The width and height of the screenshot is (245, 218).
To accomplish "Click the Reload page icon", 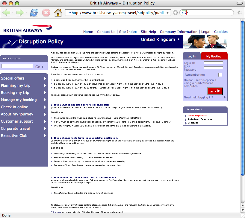I will click(x=34, y=13).
